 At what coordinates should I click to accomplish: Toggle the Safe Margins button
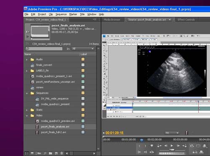pos(198,146)
